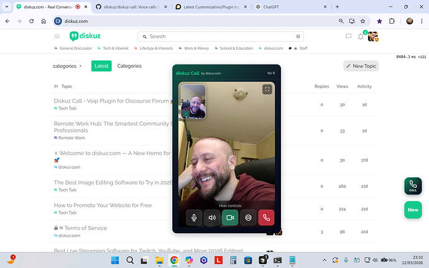Open advanced search filter options icon
This screenshot has width=429, height=268.
coord(298,37)
